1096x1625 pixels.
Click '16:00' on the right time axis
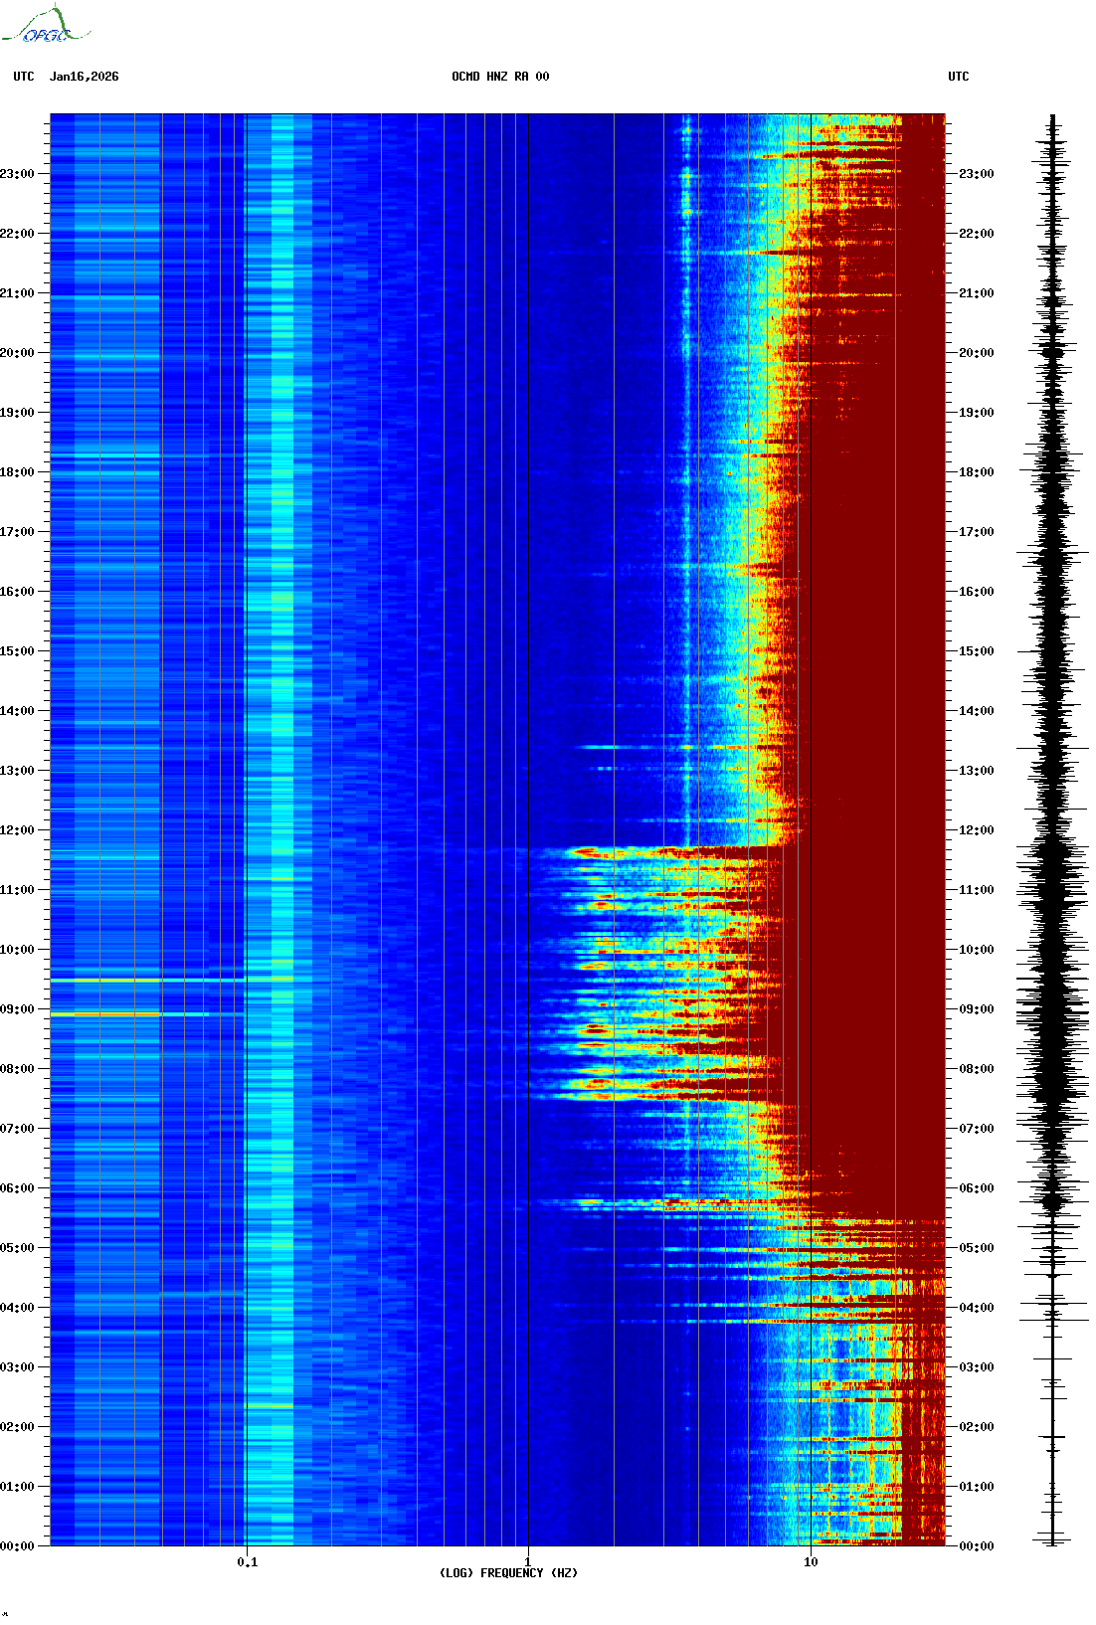(x=976, y=592)
